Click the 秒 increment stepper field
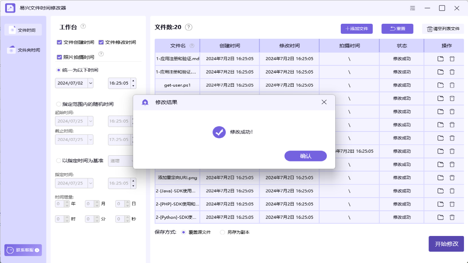This screenshot has width=468, height=263. pyautogui.click(x=123, y=219)
